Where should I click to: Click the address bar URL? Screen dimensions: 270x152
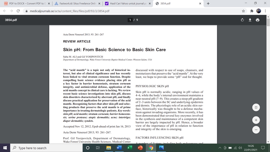pos(69,11)
